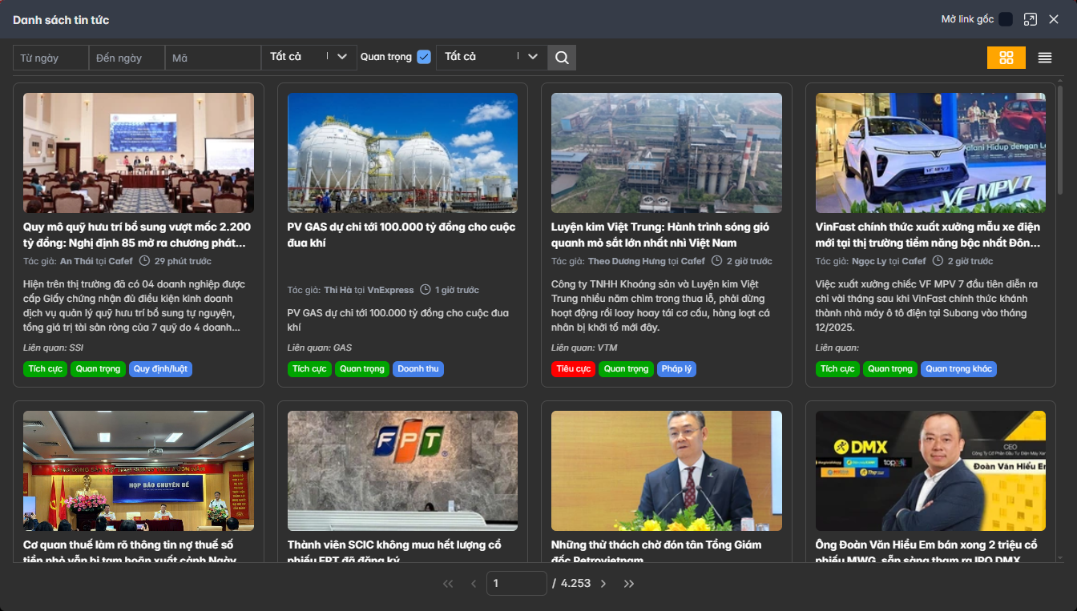
Task: Click the Quan trọng khác tag
Action: click(958, 369)
